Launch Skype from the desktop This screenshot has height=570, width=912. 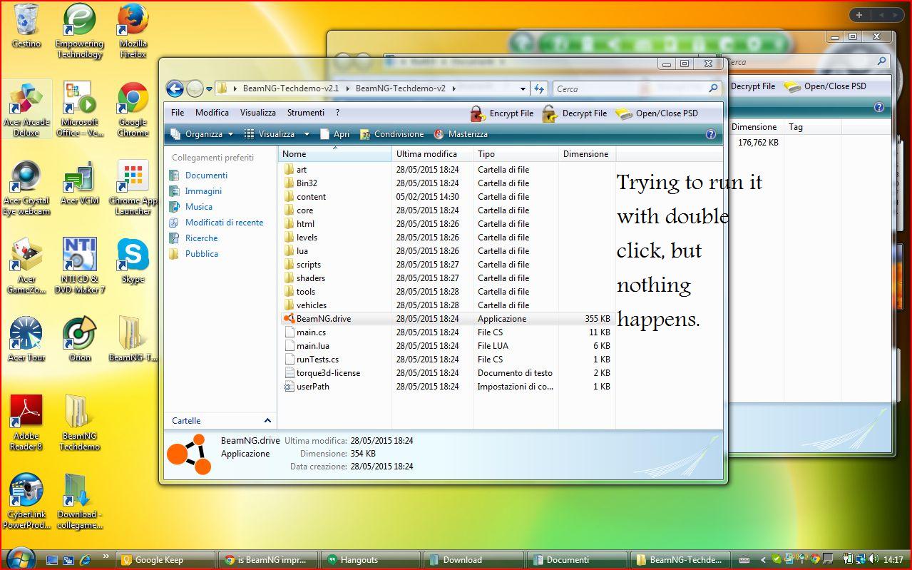pyautogui.click(x=133, y=261)
